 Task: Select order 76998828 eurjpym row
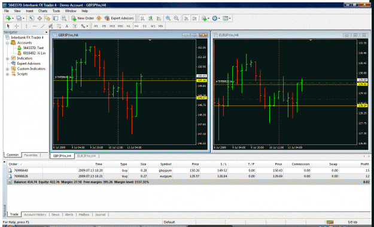[x=189, y=176]
